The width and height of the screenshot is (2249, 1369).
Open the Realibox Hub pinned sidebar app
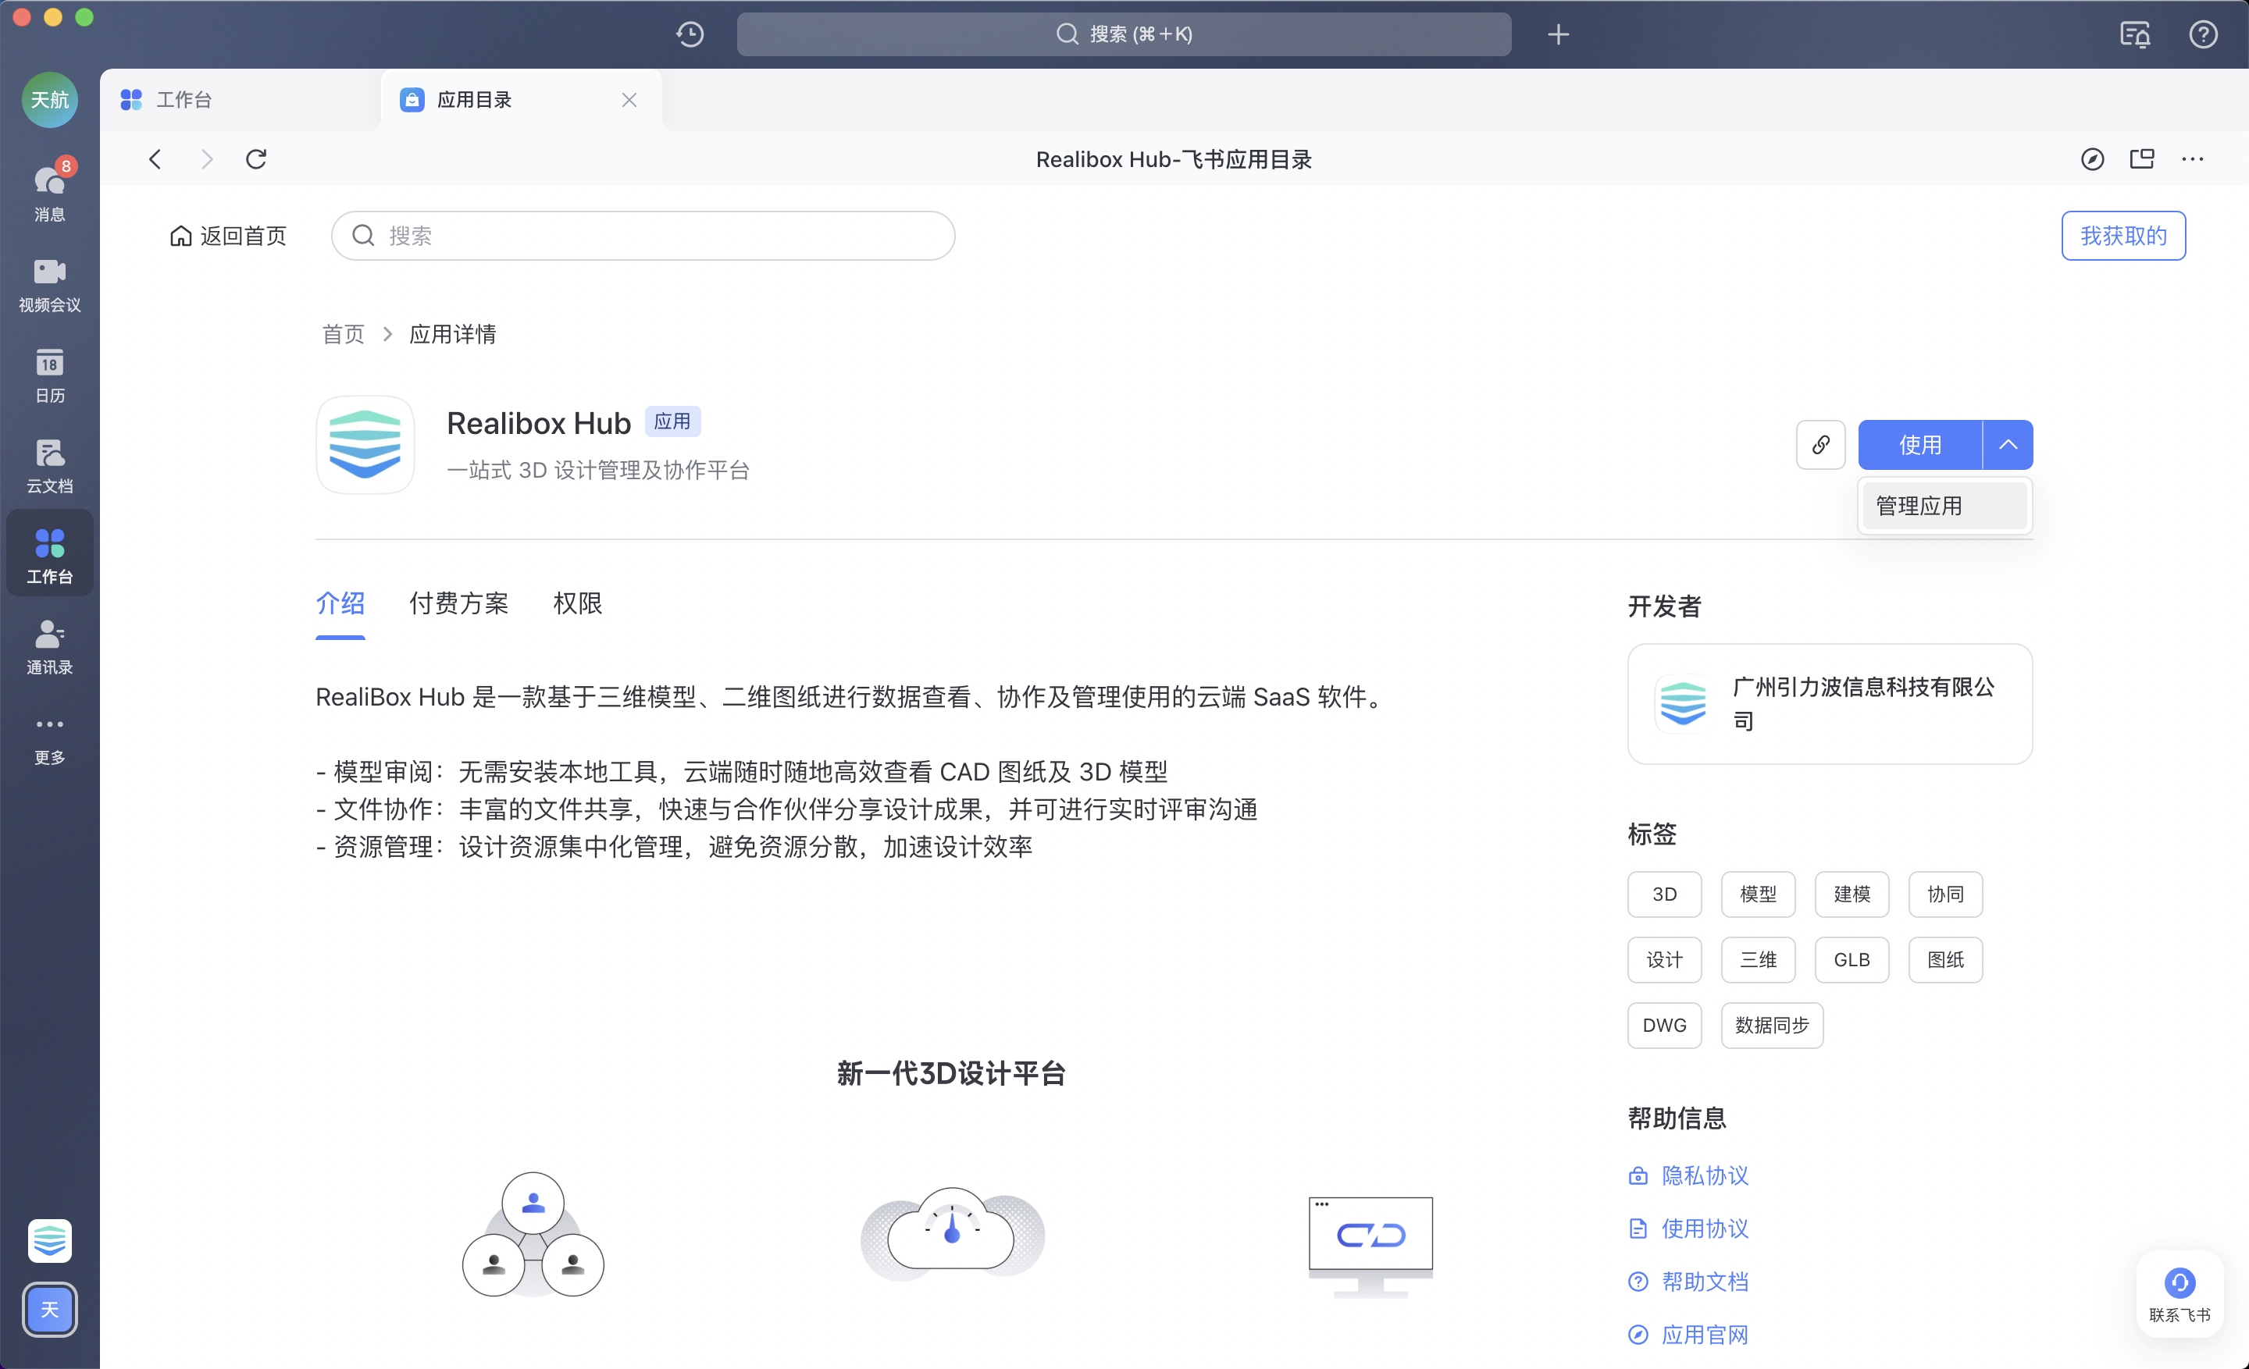coord(49,1240)
